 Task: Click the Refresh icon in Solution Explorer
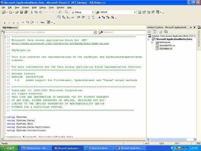[x=155, y=32]
